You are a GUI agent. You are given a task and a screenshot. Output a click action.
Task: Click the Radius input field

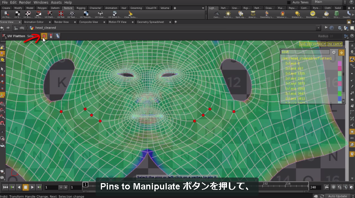[x=336, y=36]
